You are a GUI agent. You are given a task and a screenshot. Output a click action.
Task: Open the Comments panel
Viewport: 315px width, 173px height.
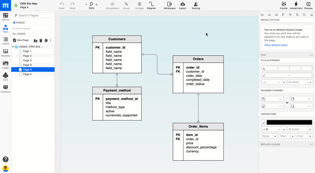(x=6, y=89)
